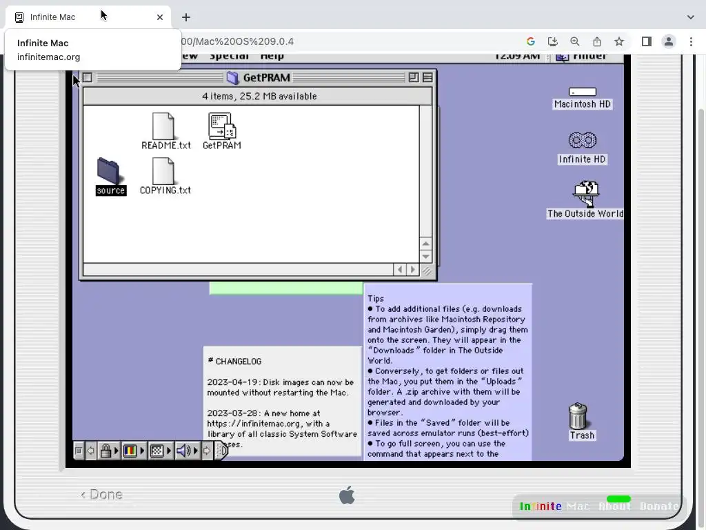Select the Infinite HD drive icon
The image size is (706, 530).
(582, 140)
